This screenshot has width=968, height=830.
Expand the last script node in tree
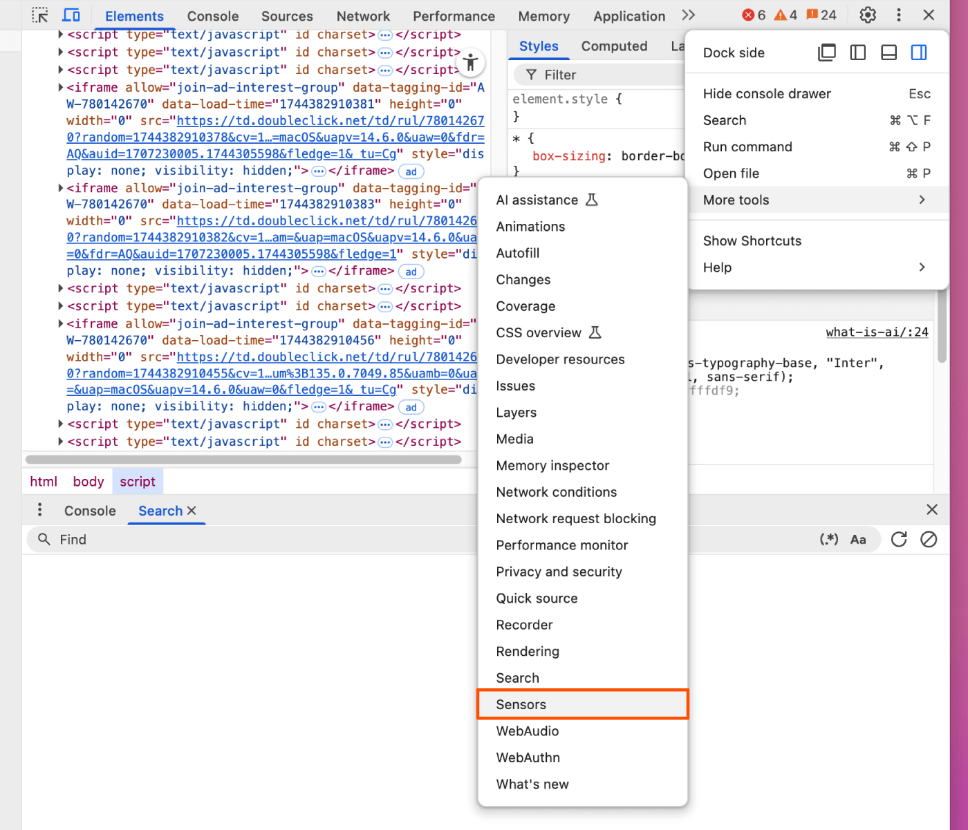coord(61,441)
